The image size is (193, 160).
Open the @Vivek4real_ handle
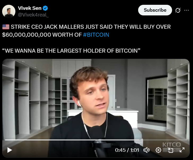(33, 15)
